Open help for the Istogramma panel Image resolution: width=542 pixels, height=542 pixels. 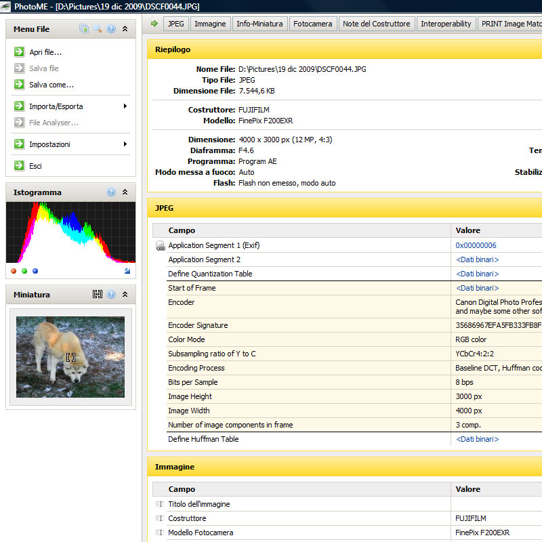(x=111, y=192)
